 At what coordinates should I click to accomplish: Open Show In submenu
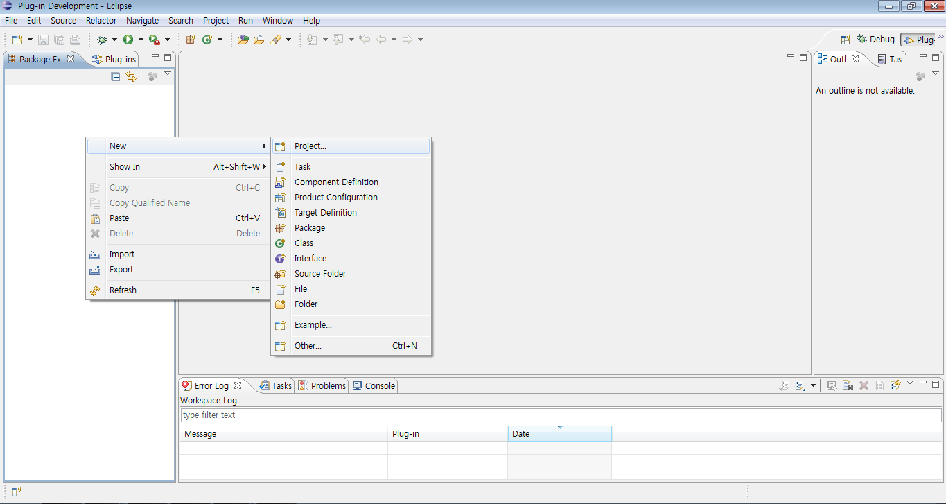(178, 167)
